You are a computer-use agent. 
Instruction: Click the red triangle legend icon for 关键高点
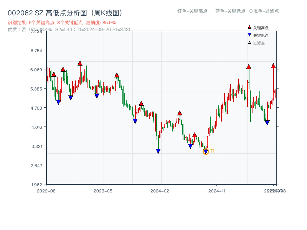249,28
